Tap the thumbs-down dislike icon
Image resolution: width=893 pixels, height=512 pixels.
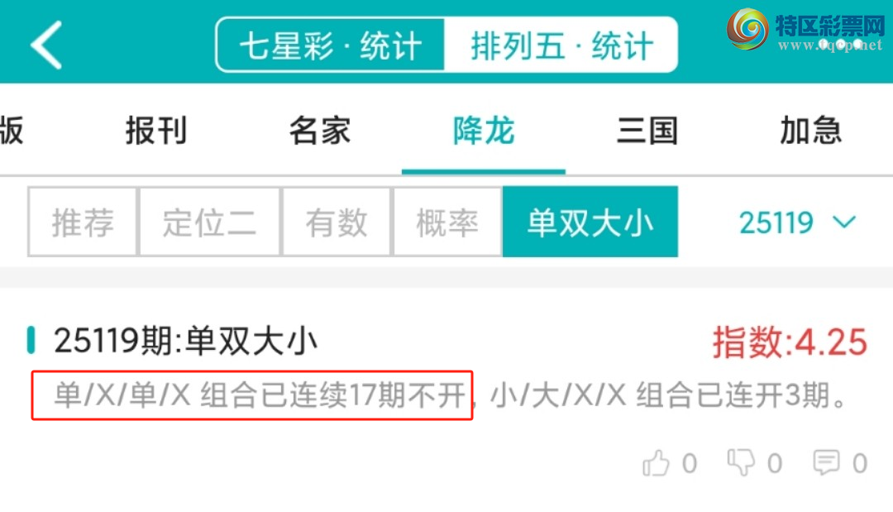point(741,462)
